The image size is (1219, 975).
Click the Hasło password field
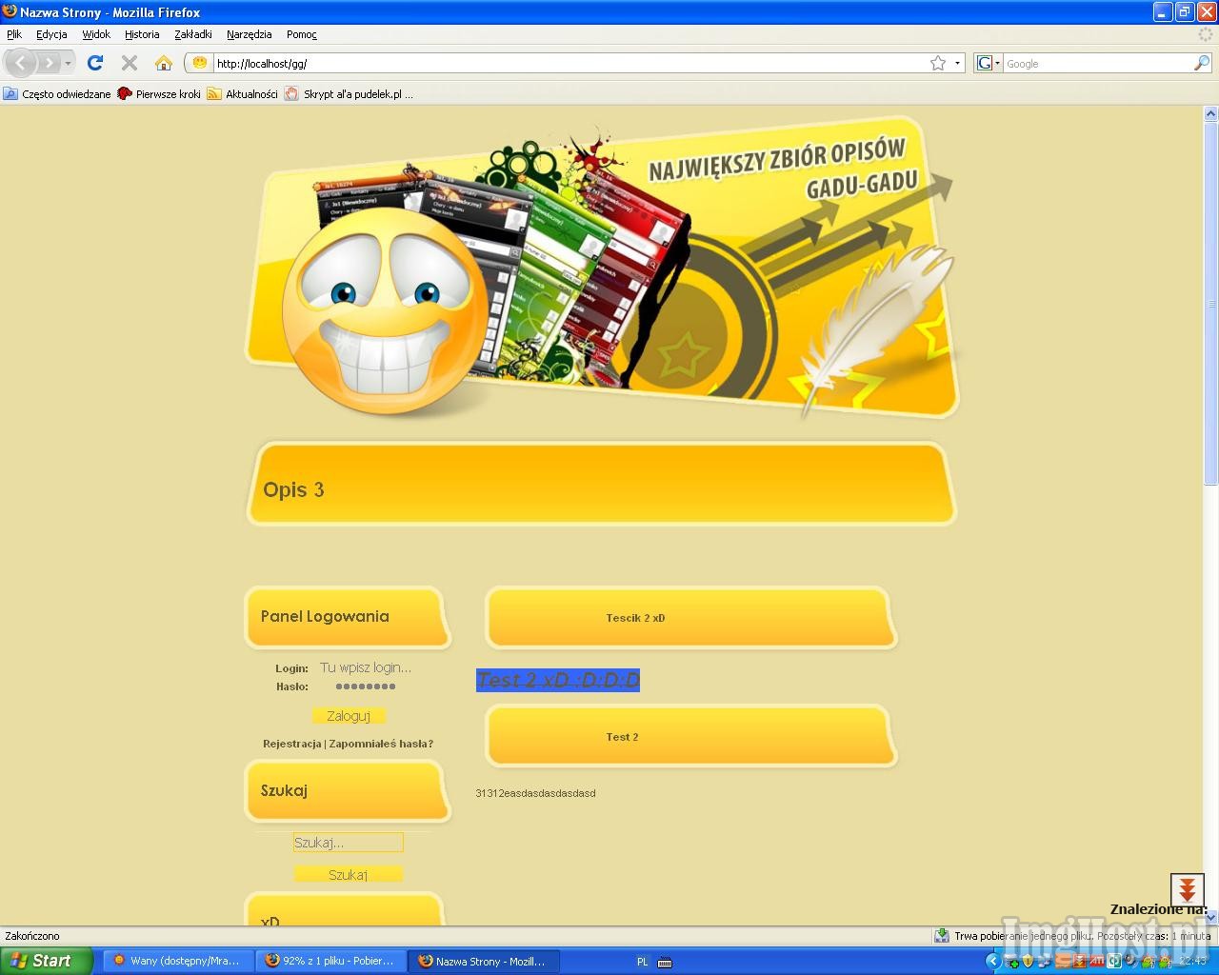[366, 686]
